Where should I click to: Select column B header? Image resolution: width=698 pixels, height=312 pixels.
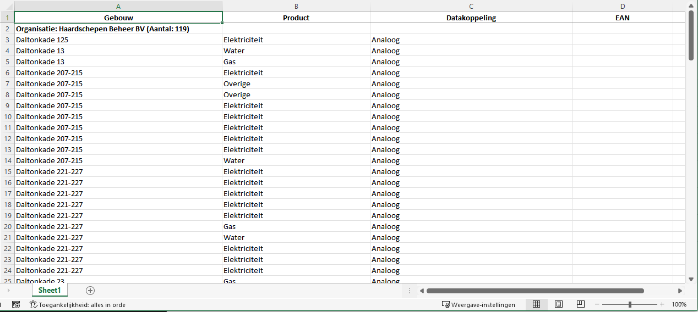point(296,6)
